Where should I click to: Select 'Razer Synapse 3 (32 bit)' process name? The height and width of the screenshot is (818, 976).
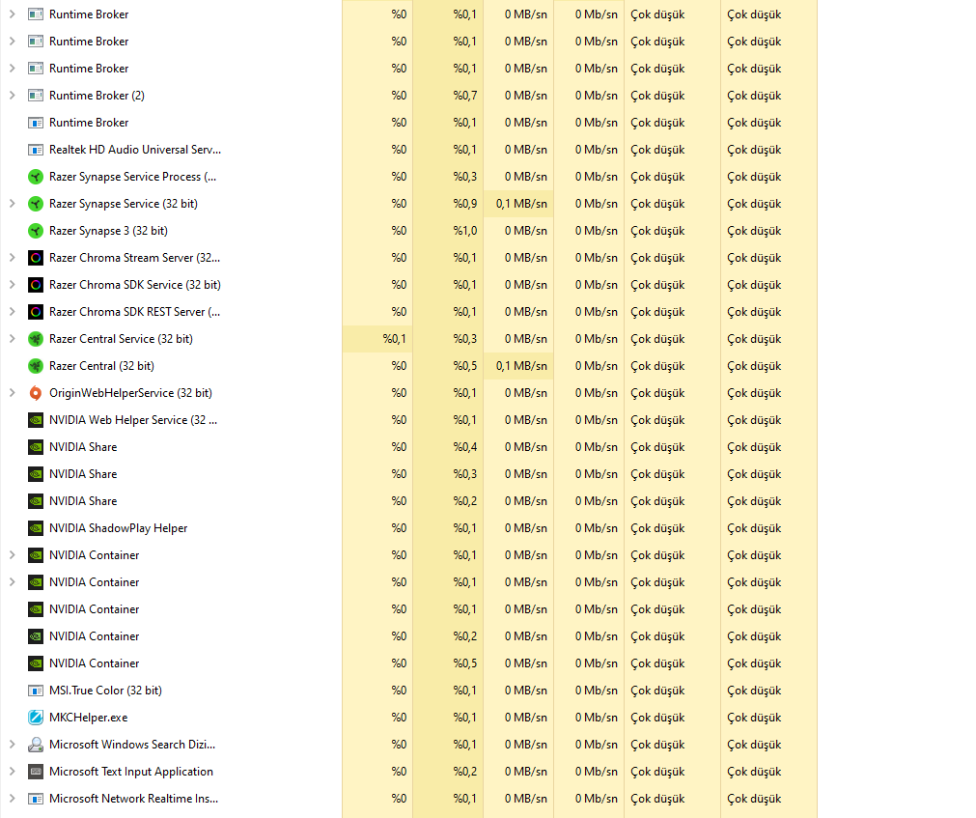pos(108,231)
